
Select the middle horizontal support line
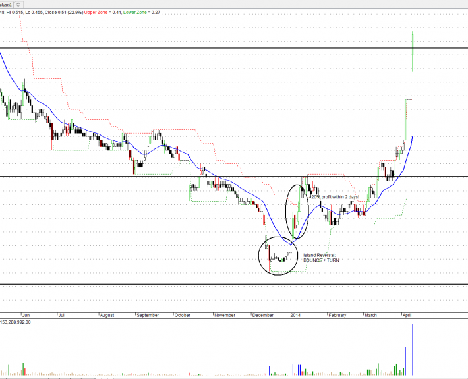pyautogui.click(x=99, y=177)
